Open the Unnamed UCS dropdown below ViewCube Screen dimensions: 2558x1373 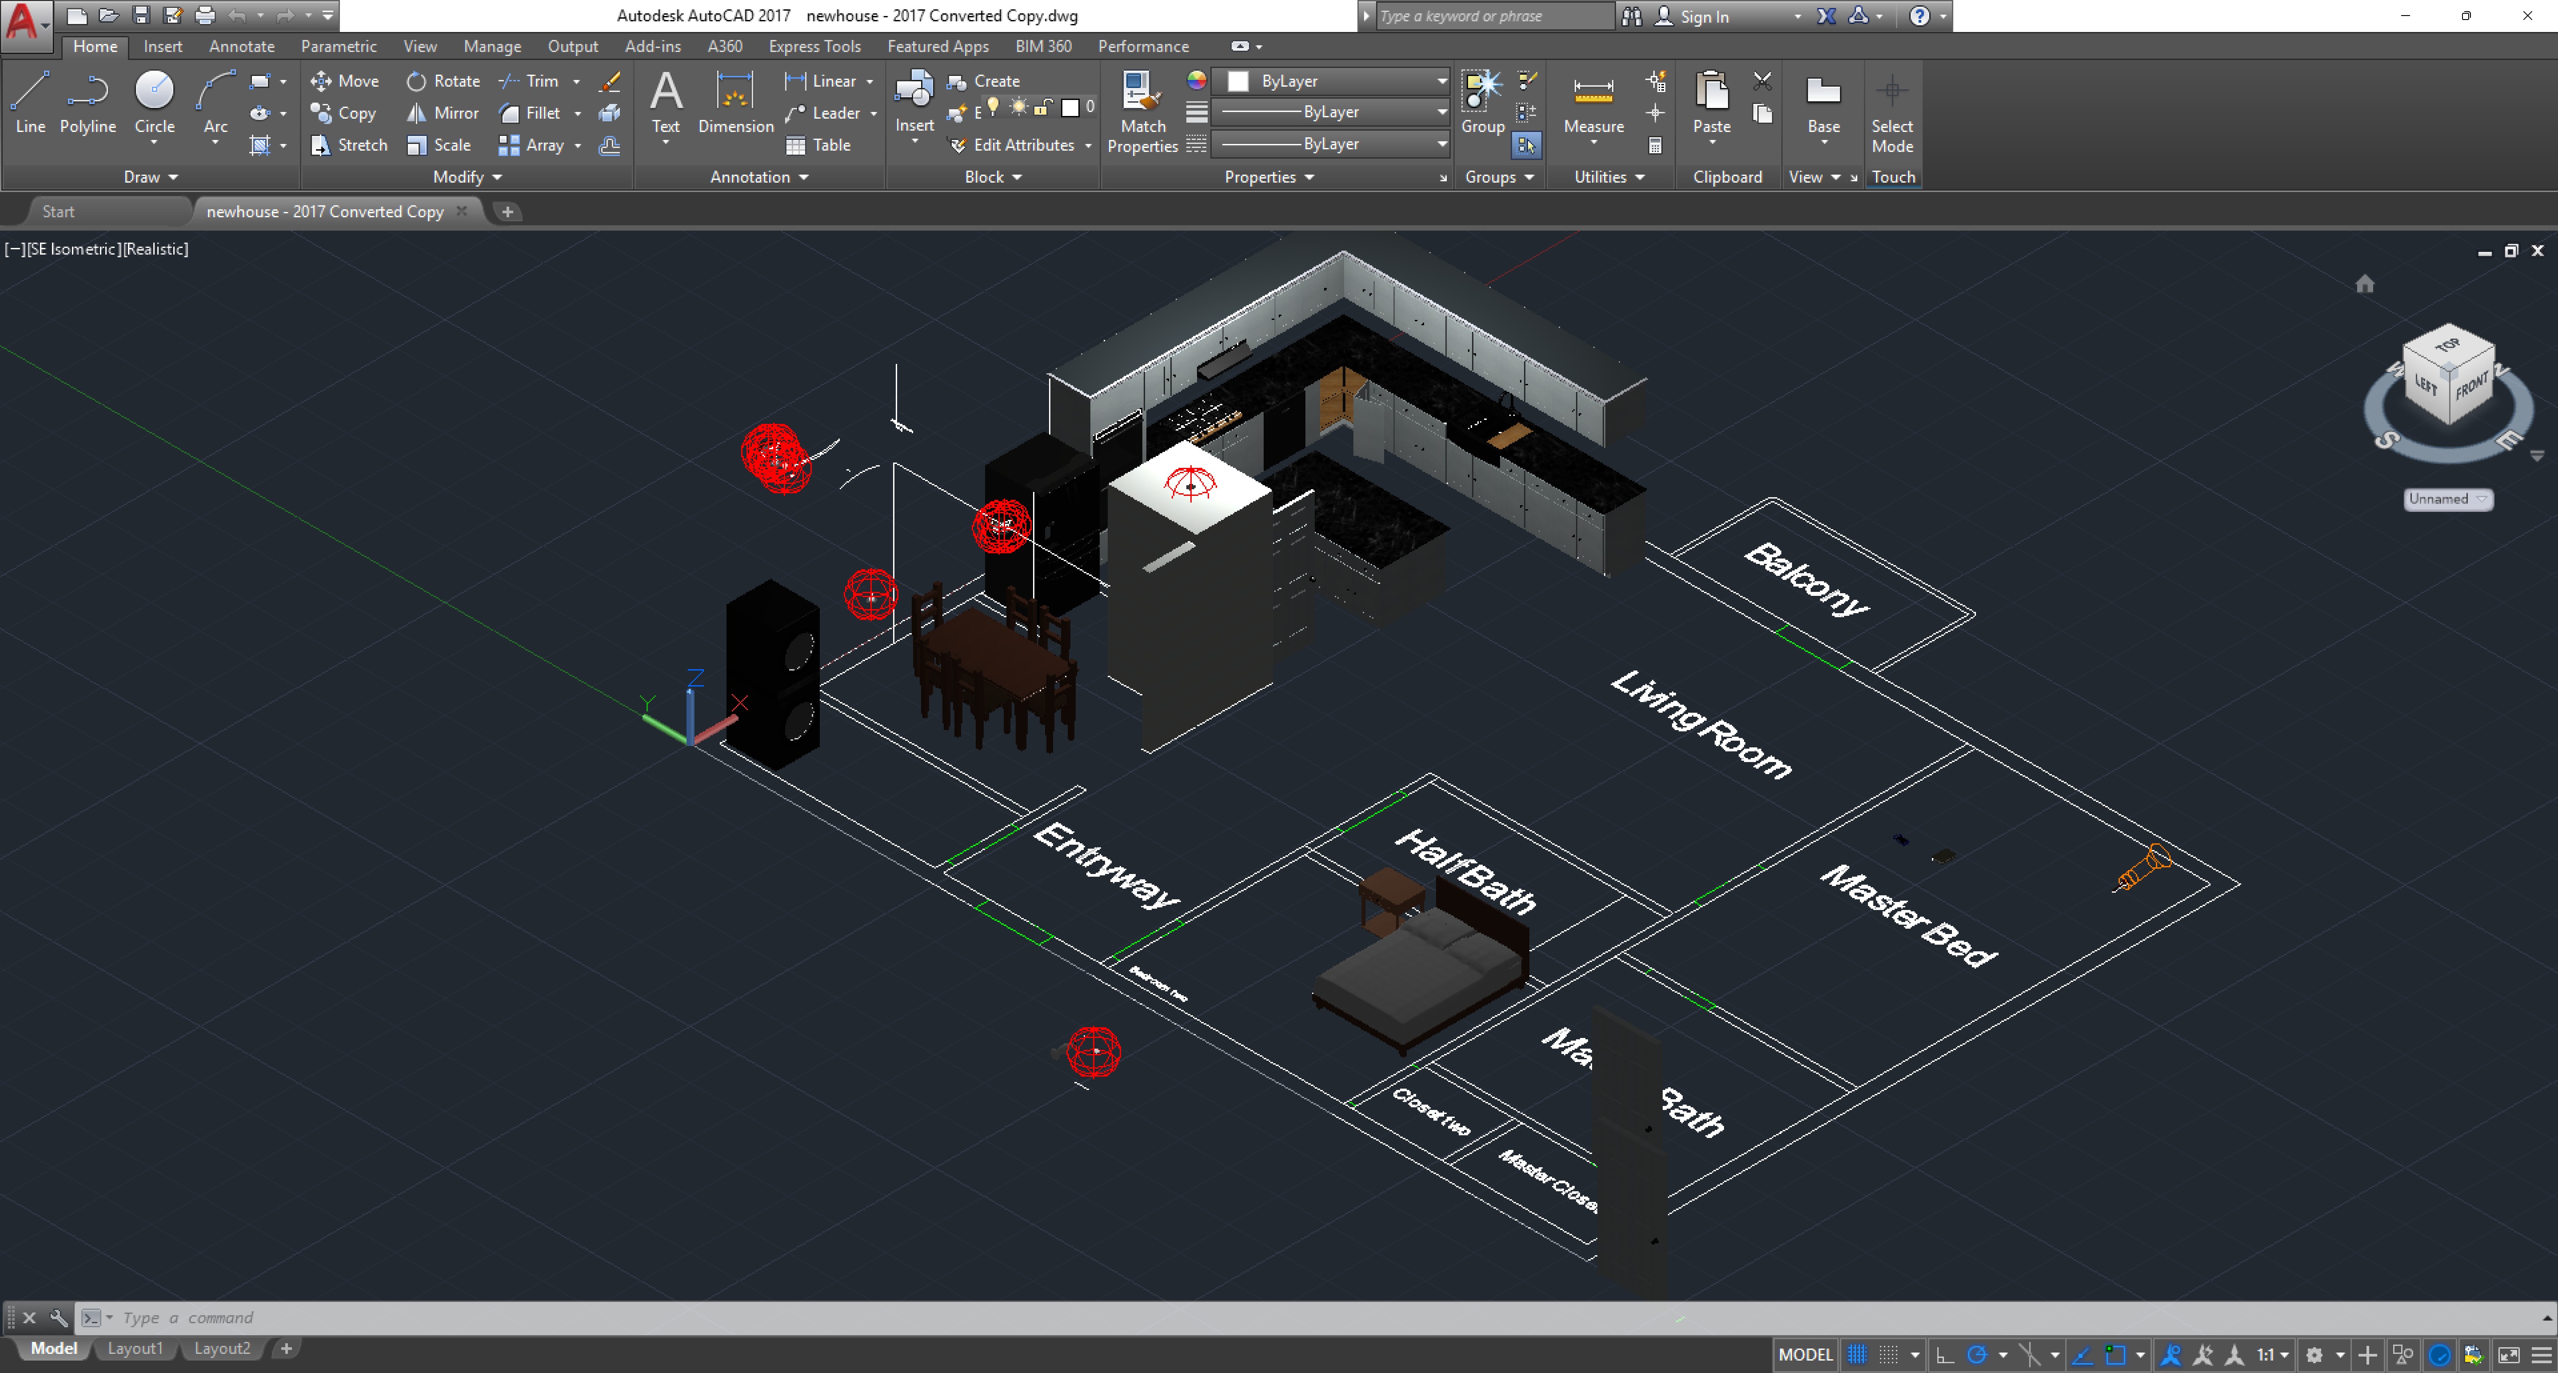pos(2448,499)
